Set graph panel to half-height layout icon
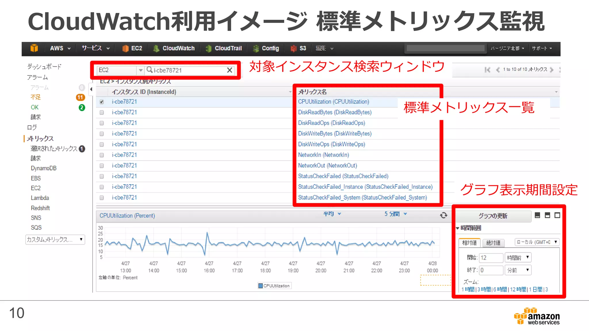 click(x=547, y=215)
